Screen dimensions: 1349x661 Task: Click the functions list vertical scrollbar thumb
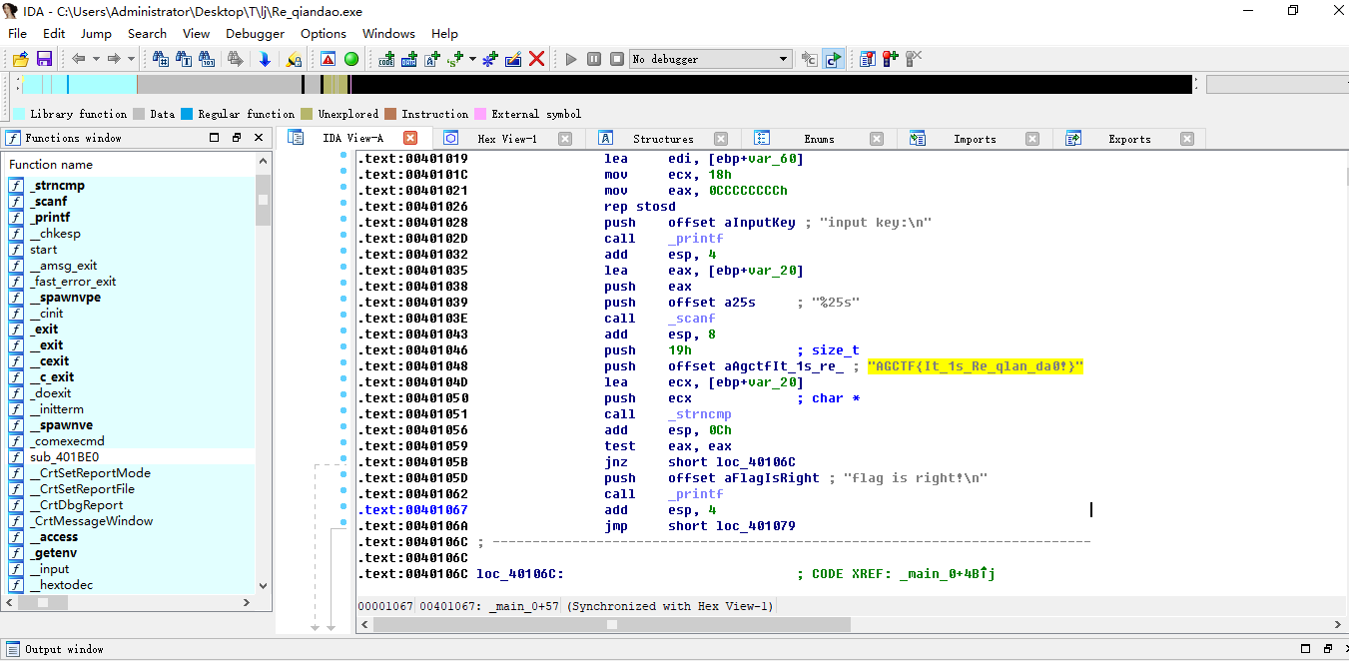(264, 200)
